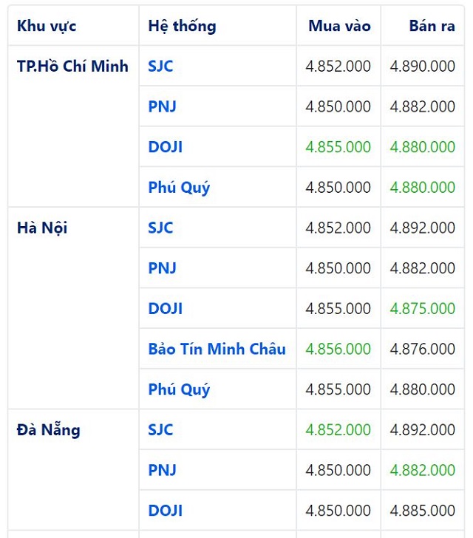Click Bảo Tín Minh Châu buy price 4.856.000
This screenshot has width=473, height=538.
pos(338,349)
